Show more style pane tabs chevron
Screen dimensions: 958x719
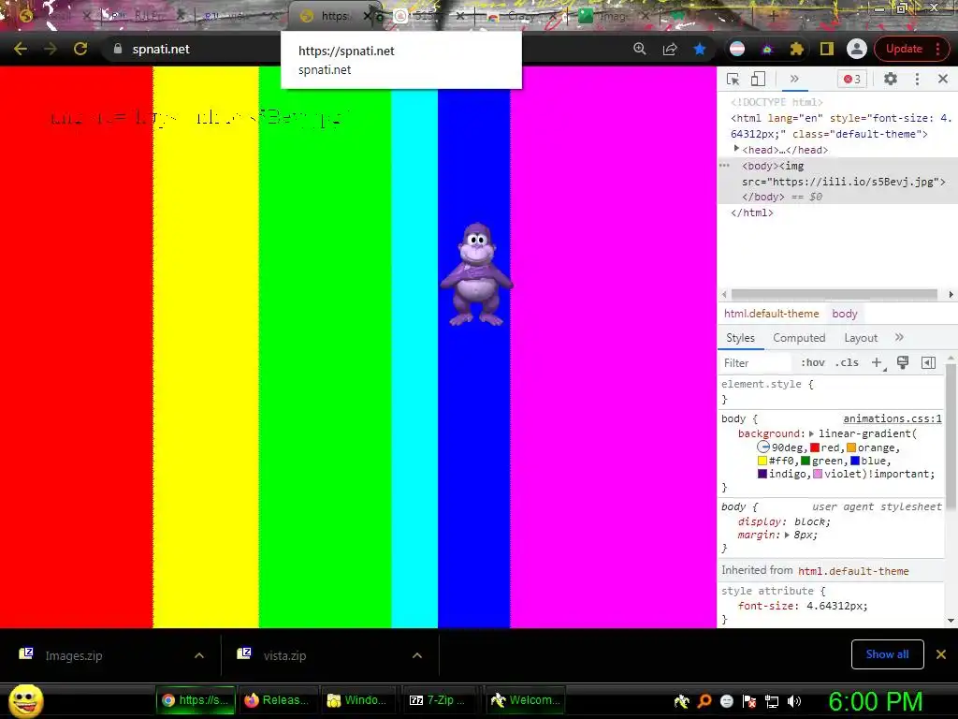coord(899,337)
